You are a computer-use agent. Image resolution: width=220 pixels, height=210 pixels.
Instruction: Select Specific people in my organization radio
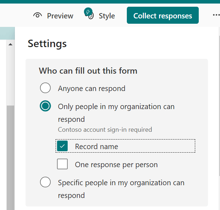(45, 182)
